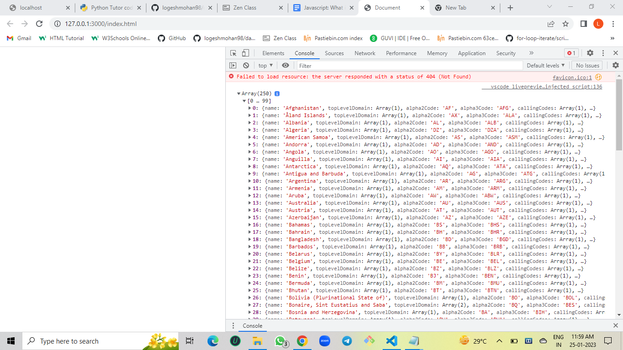Open the customize DevTools three-dot menu
The height and width of the screenshot is (350, 623).
coord(603,53)
